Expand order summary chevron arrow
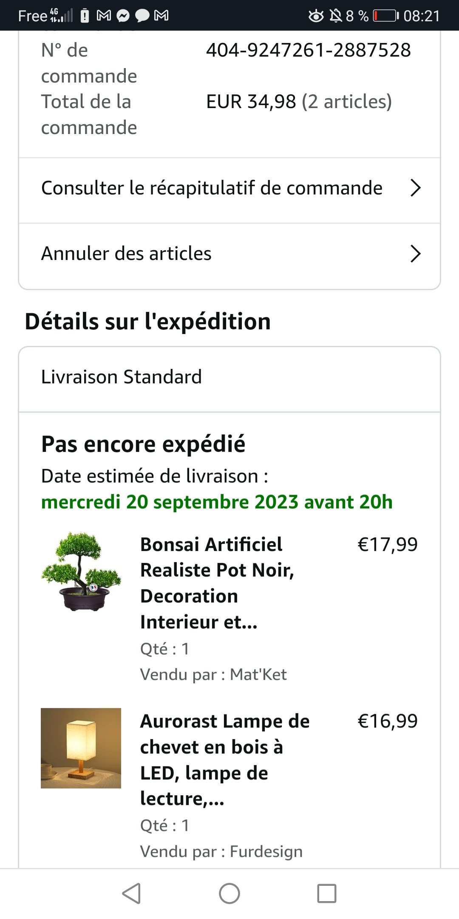 tap(415, 188)
